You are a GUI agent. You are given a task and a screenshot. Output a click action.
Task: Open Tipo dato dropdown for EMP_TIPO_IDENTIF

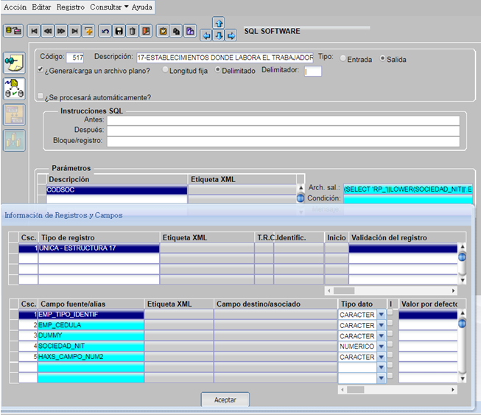(381, 315)
